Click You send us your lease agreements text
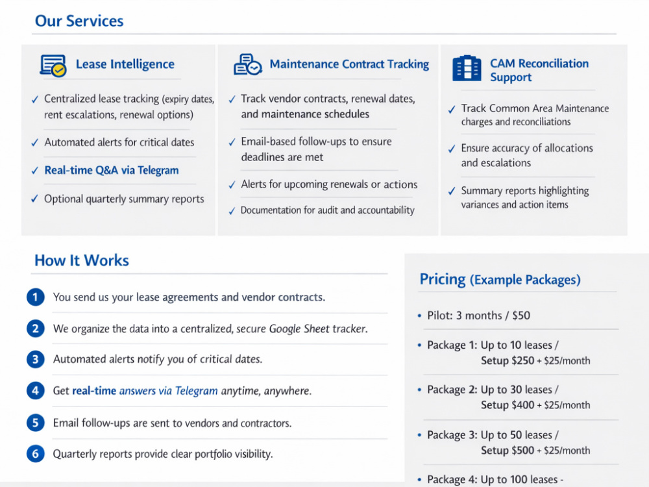 [x=189, y=297]
